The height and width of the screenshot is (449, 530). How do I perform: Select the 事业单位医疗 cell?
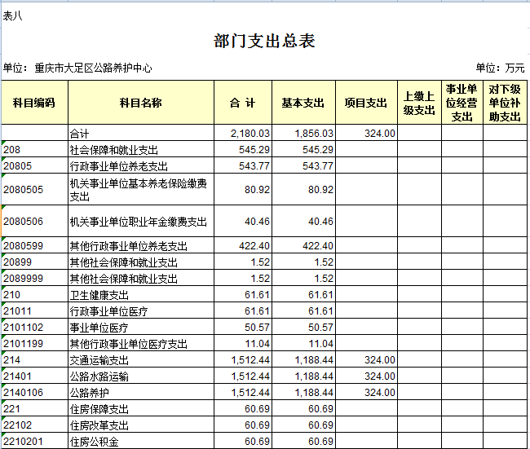(141, 327)
